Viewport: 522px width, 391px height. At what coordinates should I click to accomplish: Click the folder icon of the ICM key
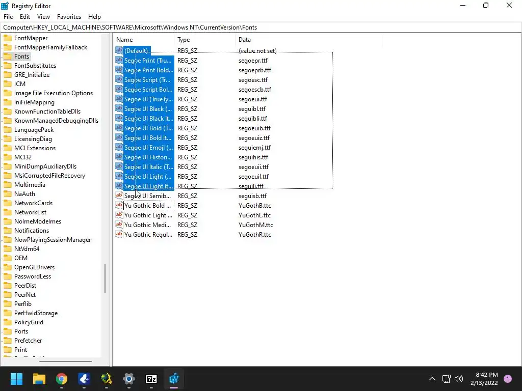(7, 84)
